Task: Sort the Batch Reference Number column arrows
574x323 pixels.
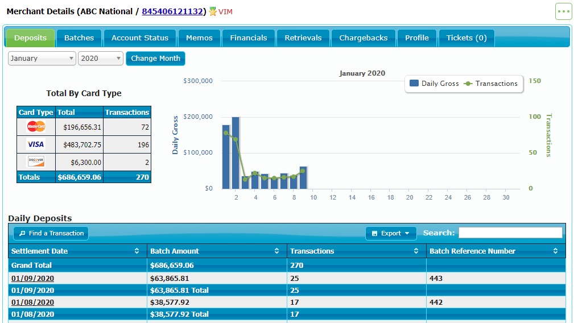Action: [x=555, y=251]
